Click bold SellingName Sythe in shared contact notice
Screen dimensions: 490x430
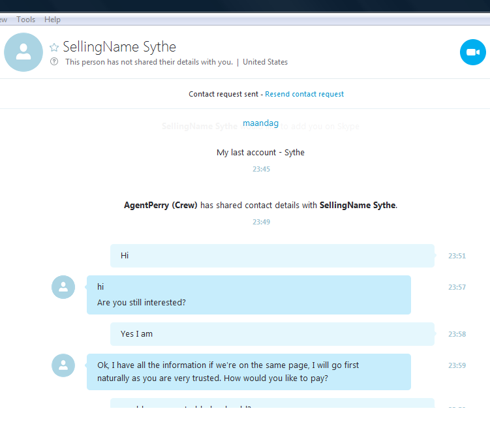358,206
